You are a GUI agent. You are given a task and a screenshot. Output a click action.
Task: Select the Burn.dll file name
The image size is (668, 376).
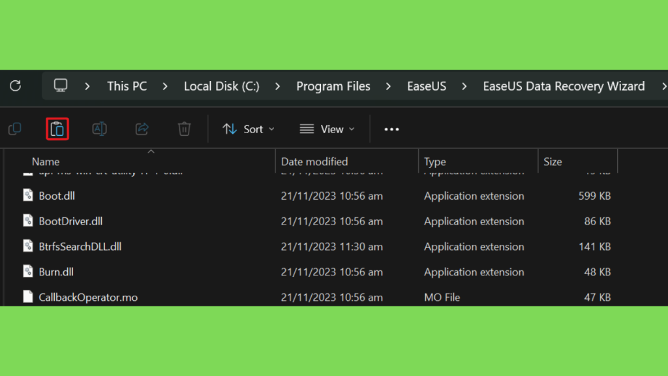pyautogui.click(x=56, y=272)
